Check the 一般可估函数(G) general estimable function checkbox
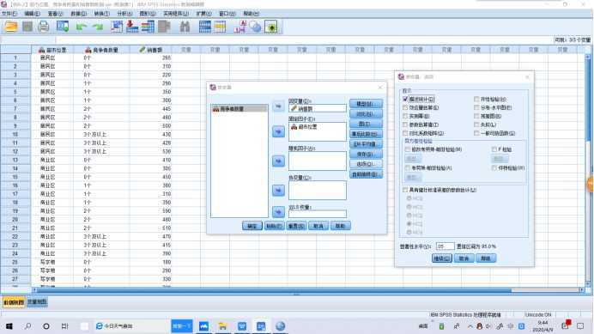 [x=476, y=133]
